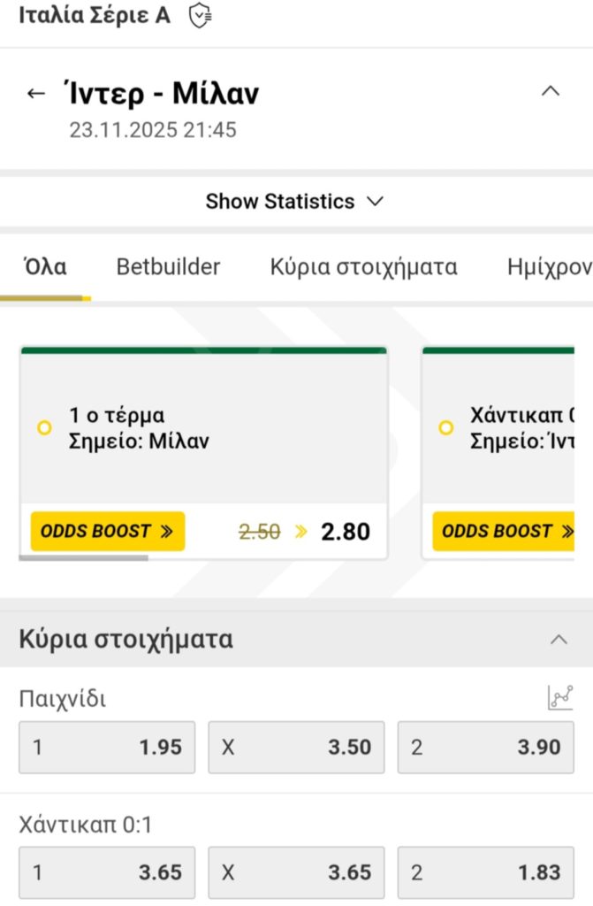
Task: Pick Χάντικαπ 0:1 option 2 at 1.83
Action: point(485,873)
